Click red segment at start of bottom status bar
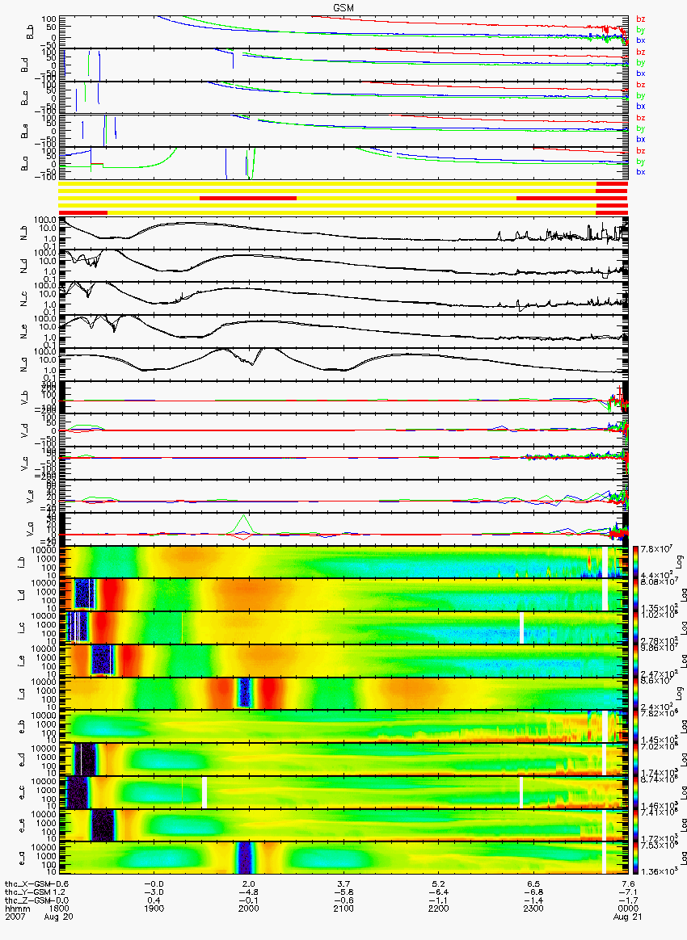This screenshot has height=940, width=687. click(83, 212)
